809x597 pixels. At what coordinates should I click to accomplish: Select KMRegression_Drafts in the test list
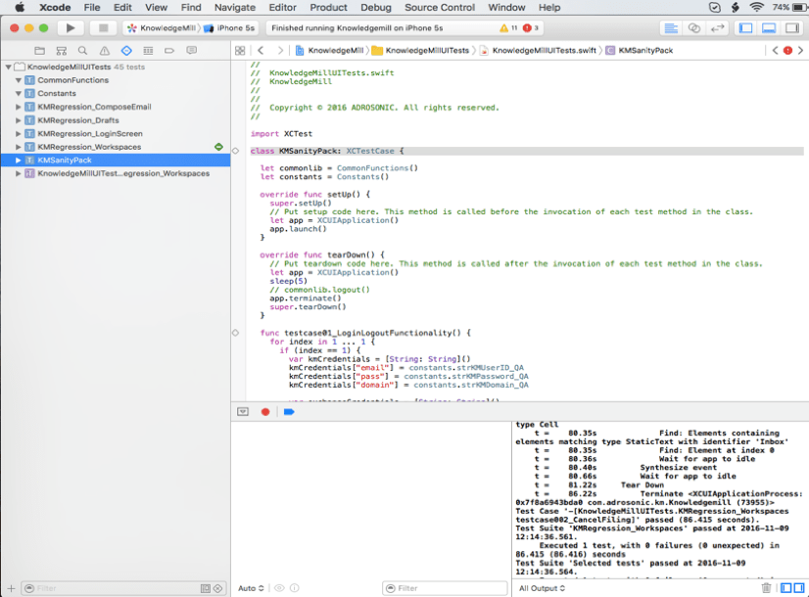pos(78,120)
